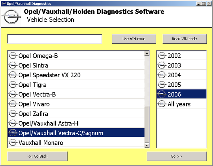Pick model year 2005
Viewport: 213px width, 166px height.
tap(182, 85)
